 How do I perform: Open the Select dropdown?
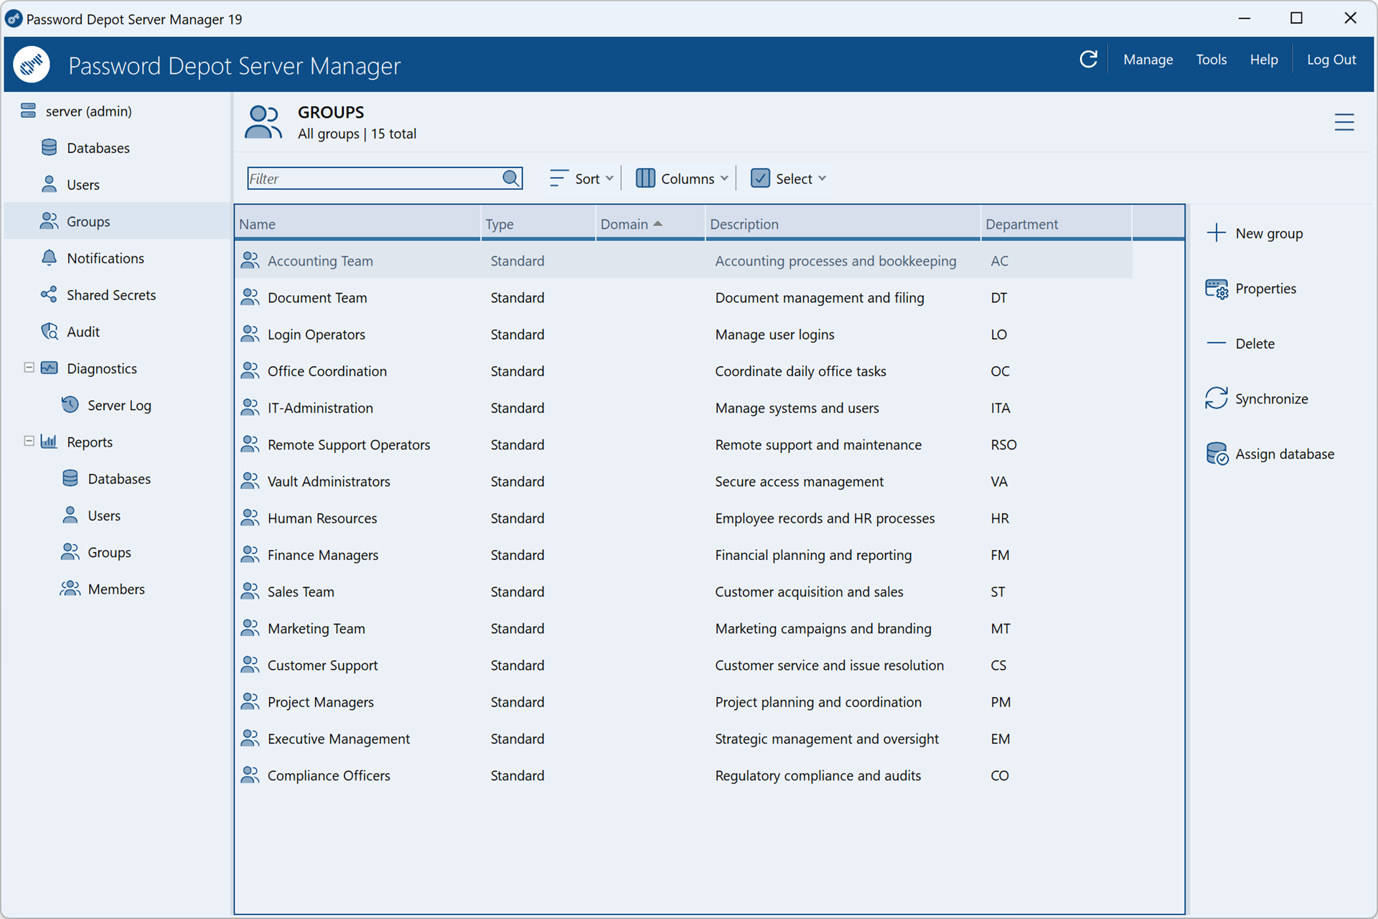click(x=788, y=178)
